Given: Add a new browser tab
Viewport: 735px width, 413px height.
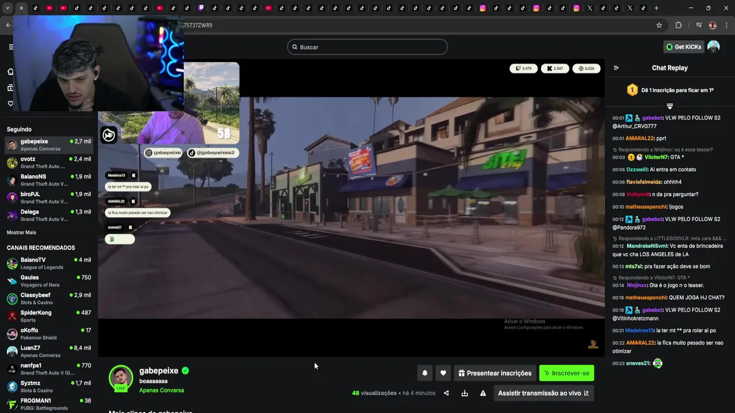Looking at the screenshot, I should click(x=656, y=8).
